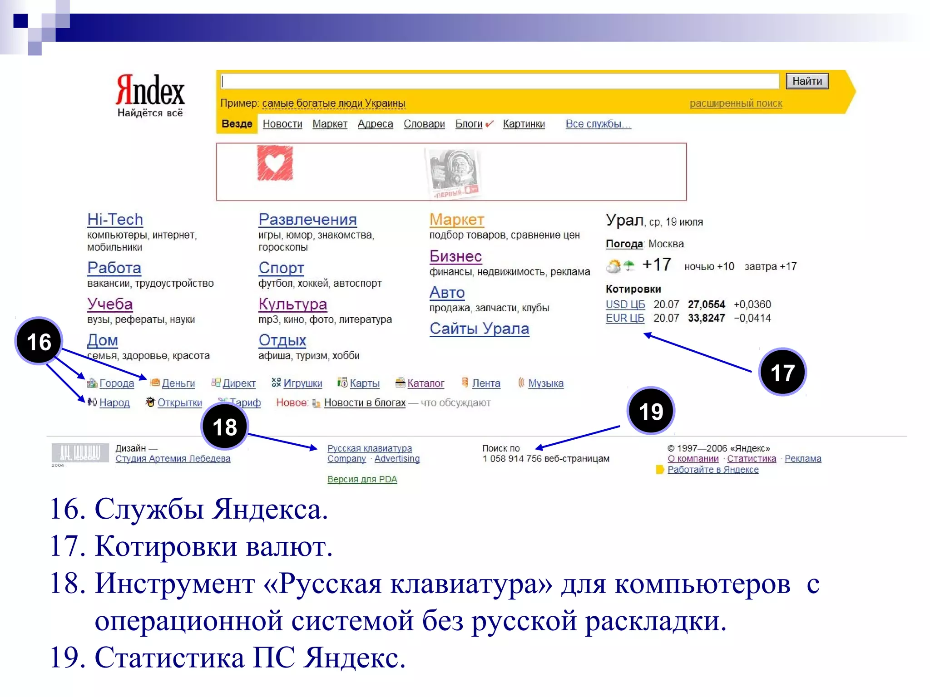This screenshot has width=930, height=697.
Task: Click the Народ people icon
Action: point(92,402)
